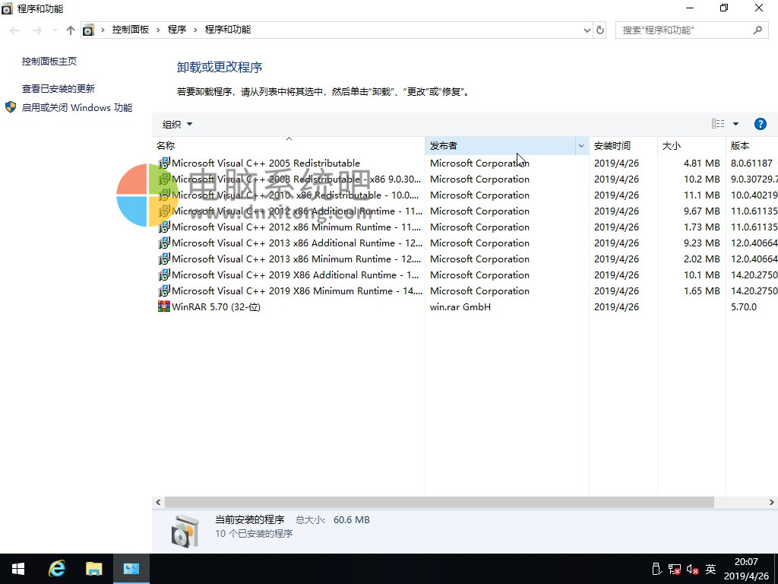Click the 程序和功能 breadcrumb segment

228,30
